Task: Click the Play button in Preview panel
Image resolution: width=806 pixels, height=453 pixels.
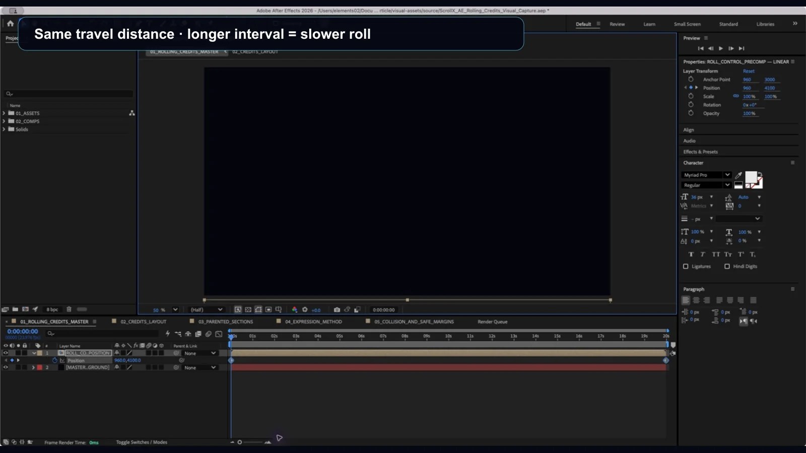Action: point(721,48)
